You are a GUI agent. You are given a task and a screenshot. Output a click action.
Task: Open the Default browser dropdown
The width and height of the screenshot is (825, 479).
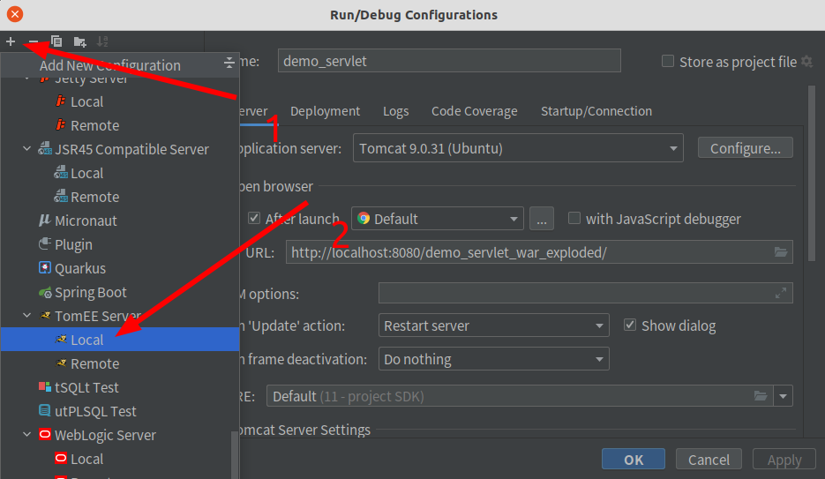[x=438, y=218]
